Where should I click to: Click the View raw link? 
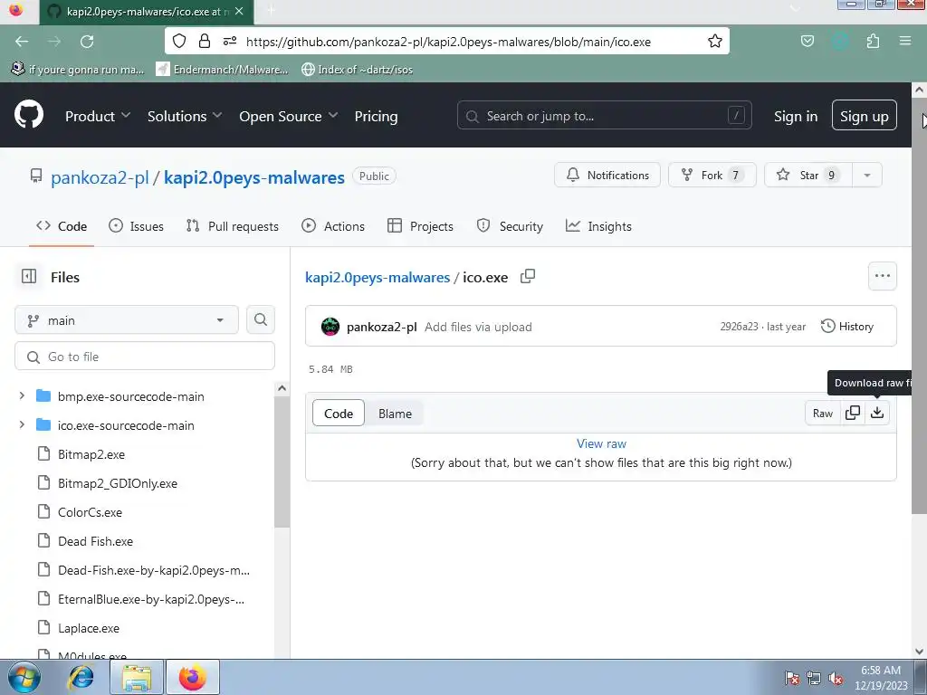(x=601, y=443)
